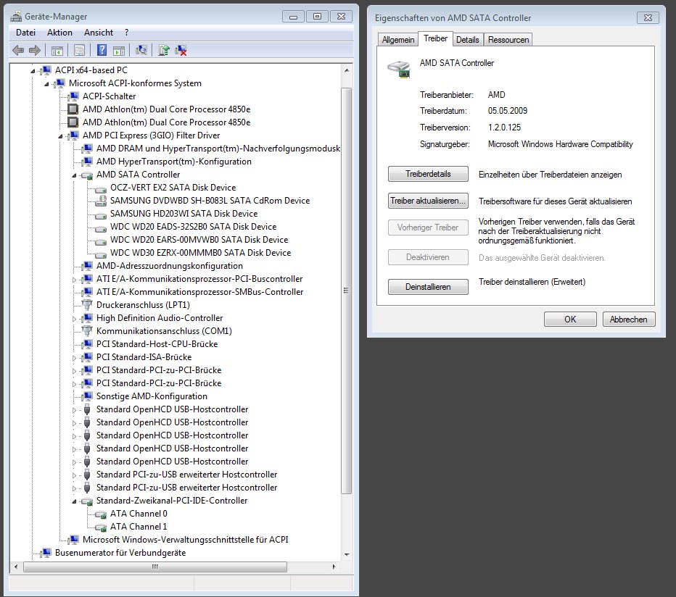Click the Back arrow in the toolbar

click(x=18, y=51)
